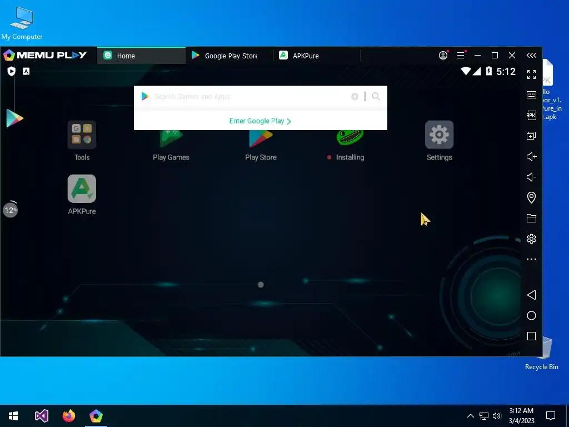The width and height of the screenshot is (569, 427).
Task: Increase volume with the sidebar icon
Action: 531,156
